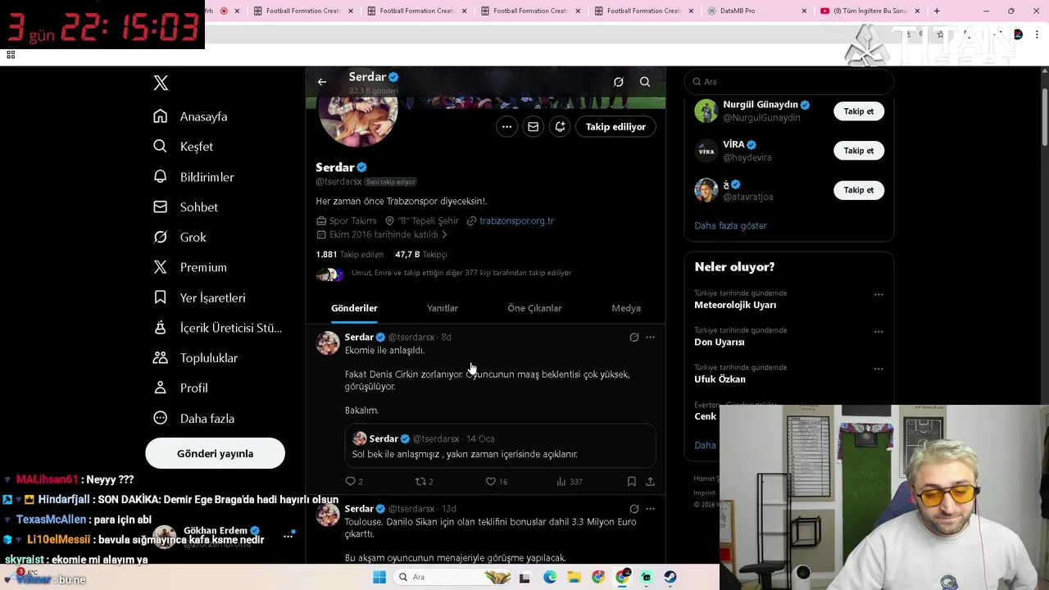Click the message envelope button on the profile

click(533, 127)
